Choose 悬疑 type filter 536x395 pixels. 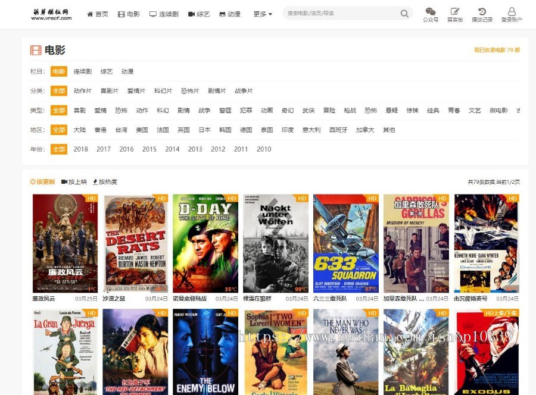[x=391, y=110]
